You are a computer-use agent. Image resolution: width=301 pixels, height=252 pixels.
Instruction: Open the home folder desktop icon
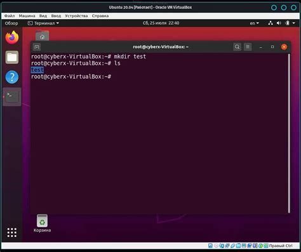pos(42,36)
